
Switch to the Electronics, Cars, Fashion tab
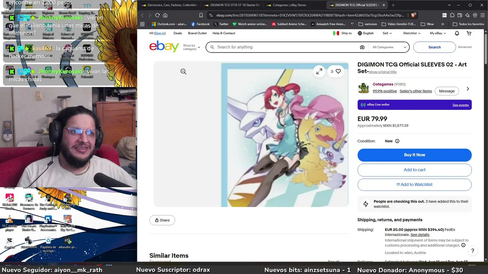(x=170, y=5)
